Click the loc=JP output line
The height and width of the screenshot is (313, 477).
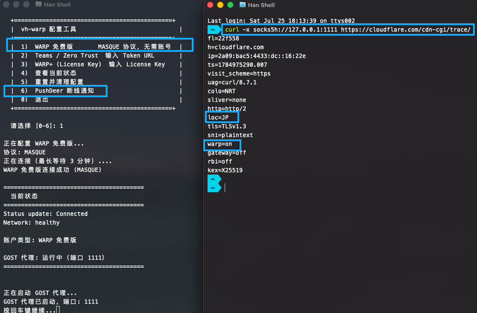[218, 117]
